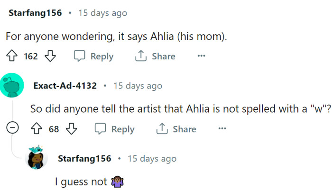
Task: Upvote Starfang156's top comment
Action: [12, 57]
